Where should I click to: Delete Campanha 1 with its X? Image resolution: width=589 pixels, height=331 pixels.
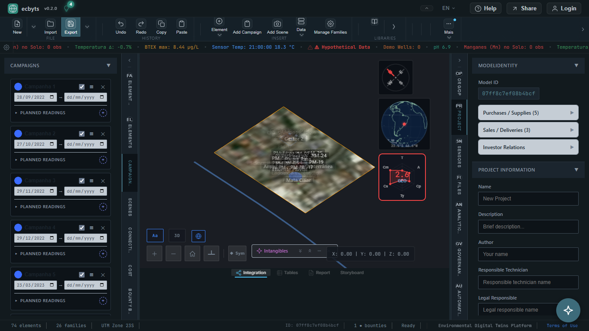[x=103, y=87]
